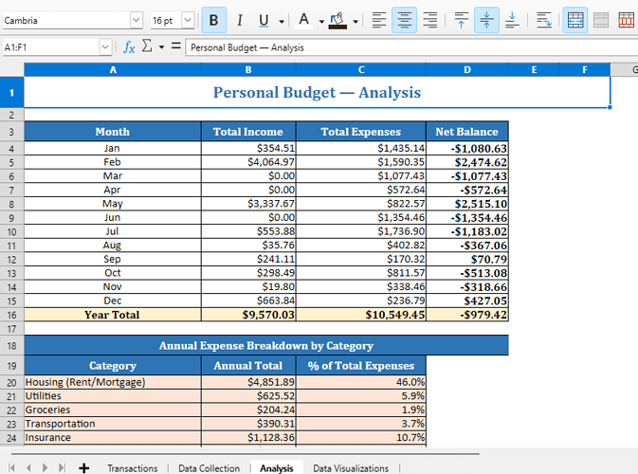Click the -$979.42 net balance cell

pos(467,315)
